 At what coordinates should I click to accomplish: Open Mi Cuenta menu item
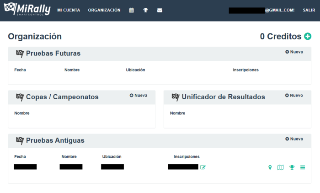click(x=69, y=10)
